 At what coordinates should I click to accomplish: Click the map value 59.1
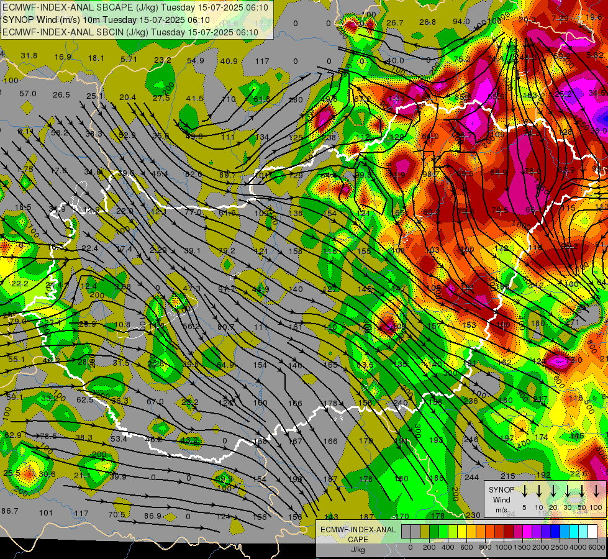pyautogui.click(x=14, y=398)
